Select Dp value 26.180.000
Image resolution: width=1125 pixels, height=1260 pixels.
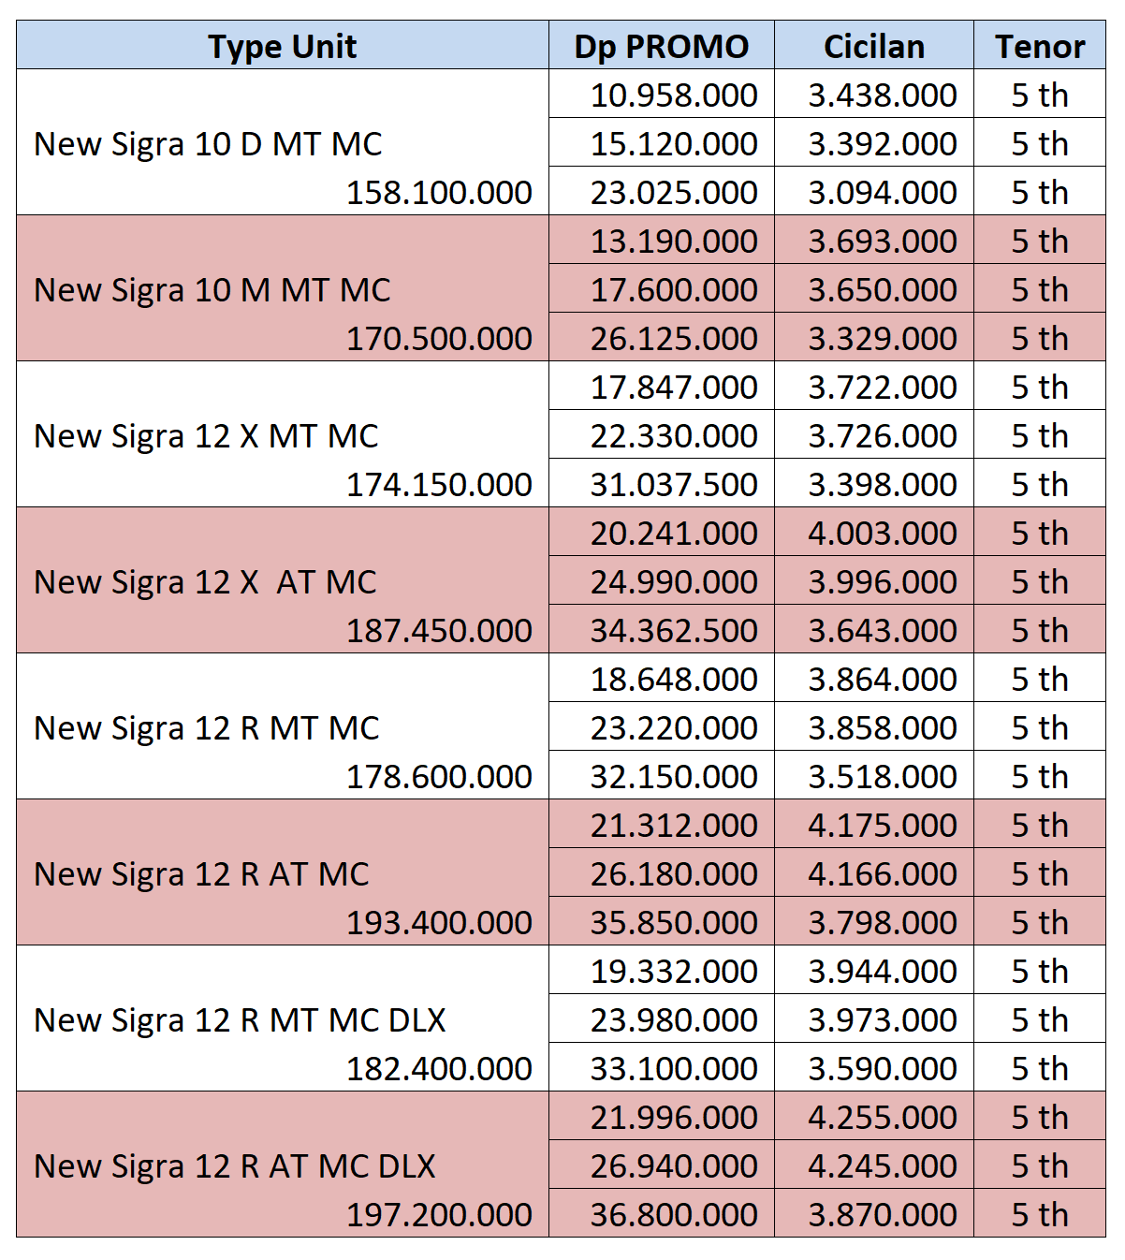point(674,874)
